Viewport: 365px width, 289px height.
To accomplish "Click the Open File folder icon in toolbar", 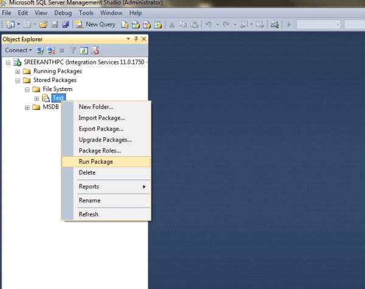I will pyautogui.click(x=43, y=24).
